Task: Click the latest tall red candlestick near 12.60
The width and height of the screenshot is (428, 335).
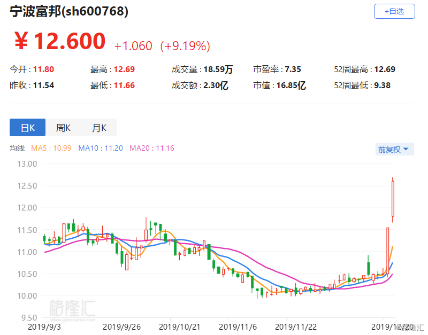Action: [x=393, y=199]
